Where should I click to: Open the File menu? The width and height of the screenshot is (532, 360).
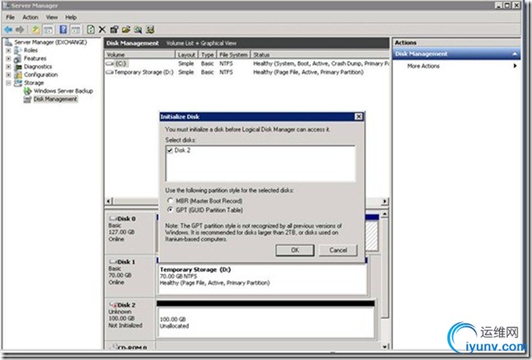pyautogui.click(x=10, y=17)
